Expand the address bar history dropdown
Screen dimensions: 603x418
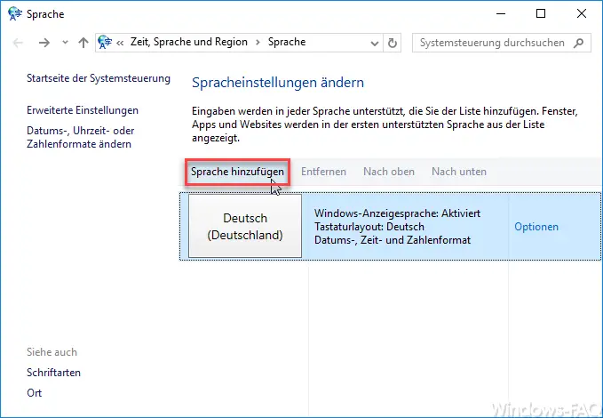(374, 44)
